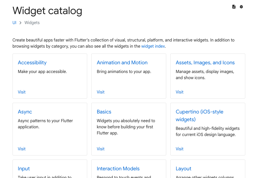Screen dimensions: 257x178
Task: Visit the Async widget category
Action: (21, 149)
